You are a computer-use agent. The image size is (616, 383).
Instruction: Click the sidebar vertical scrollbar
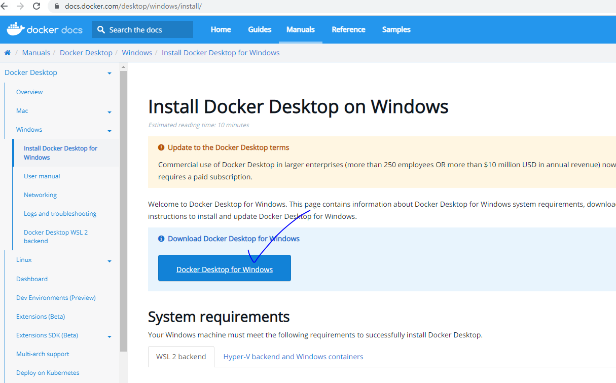(123, 211)
